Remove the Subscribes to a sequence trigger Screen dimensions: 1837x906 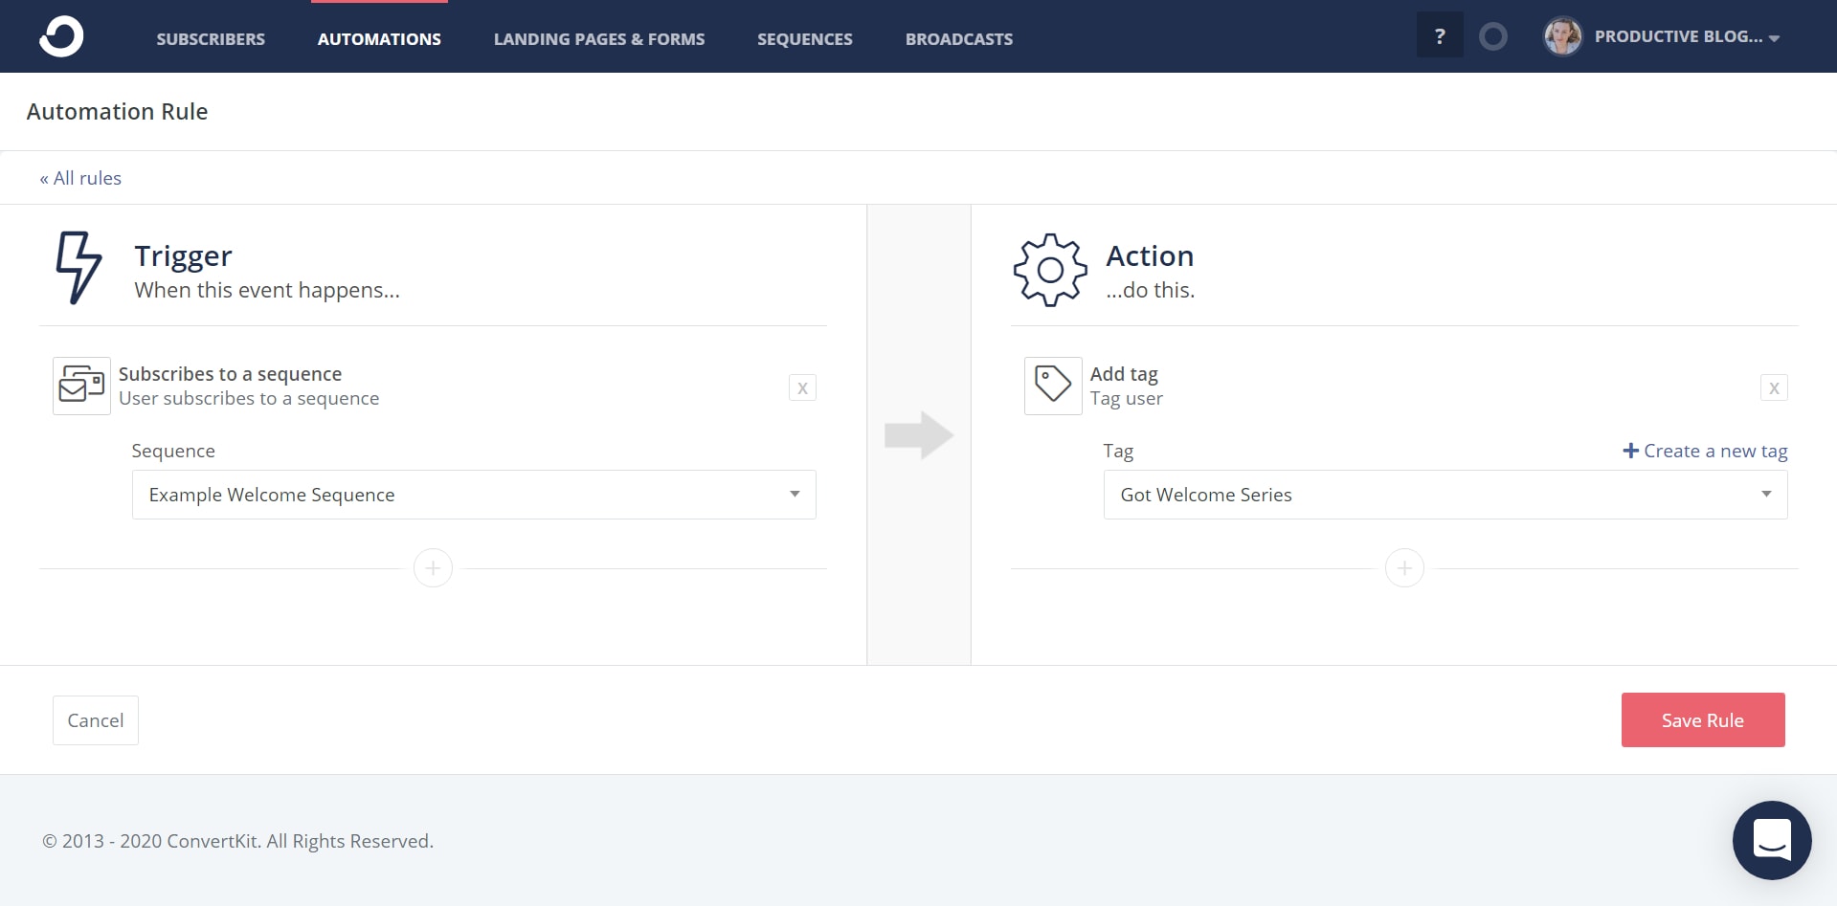pos(802,387)
